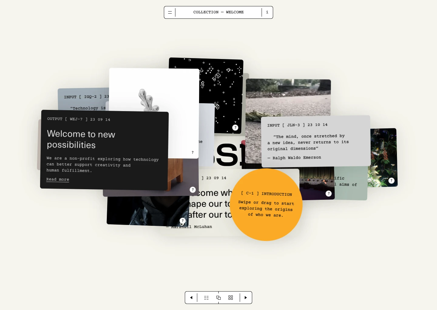Open the street pavement photo card
Viewport: 437px width, 310px height.
(288, 97)
